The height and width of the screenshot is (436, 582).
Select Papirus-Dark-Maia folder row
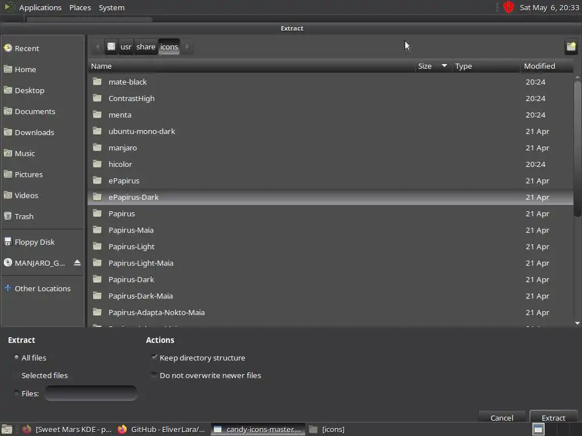click(330, 296)
